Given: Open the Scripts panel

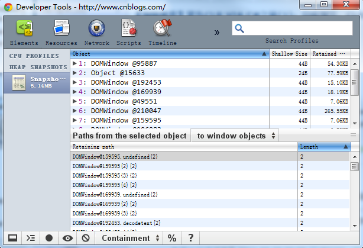Looking at the screenshot, I should click(x=128, y=33).
